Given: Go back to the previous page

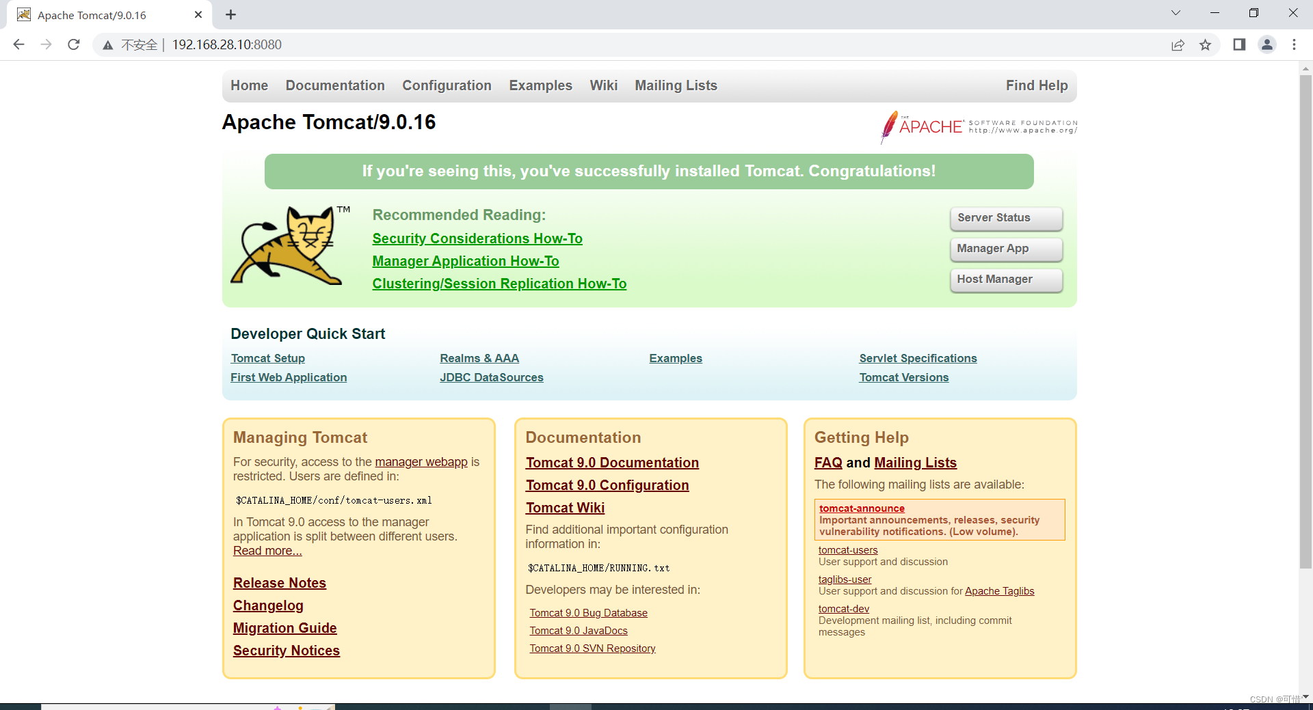Looking at the screenshot, I should [x=18, y=44].
